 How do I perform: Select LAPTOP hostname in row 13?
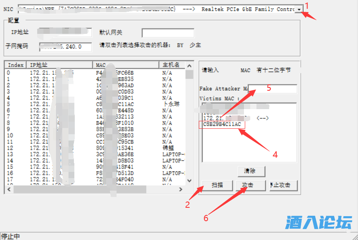click(x=173, y=154)
